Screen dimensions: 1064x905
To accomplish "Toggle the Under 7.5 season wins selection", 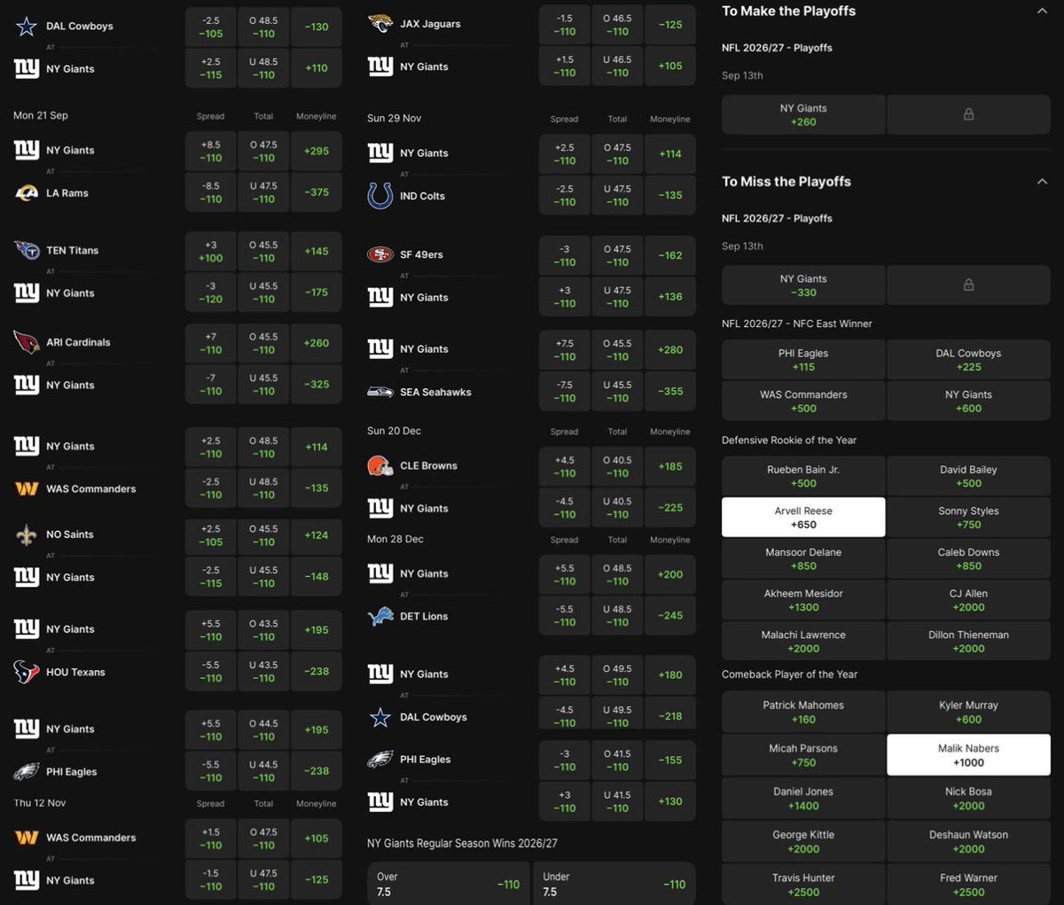I will pos(614,884).
